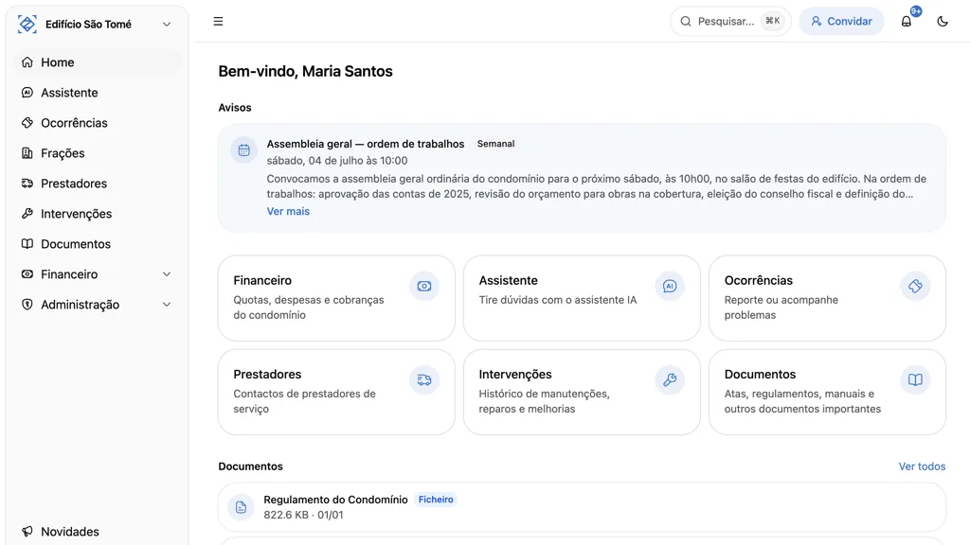Click Ver todos documents link

tap(922, 466)
